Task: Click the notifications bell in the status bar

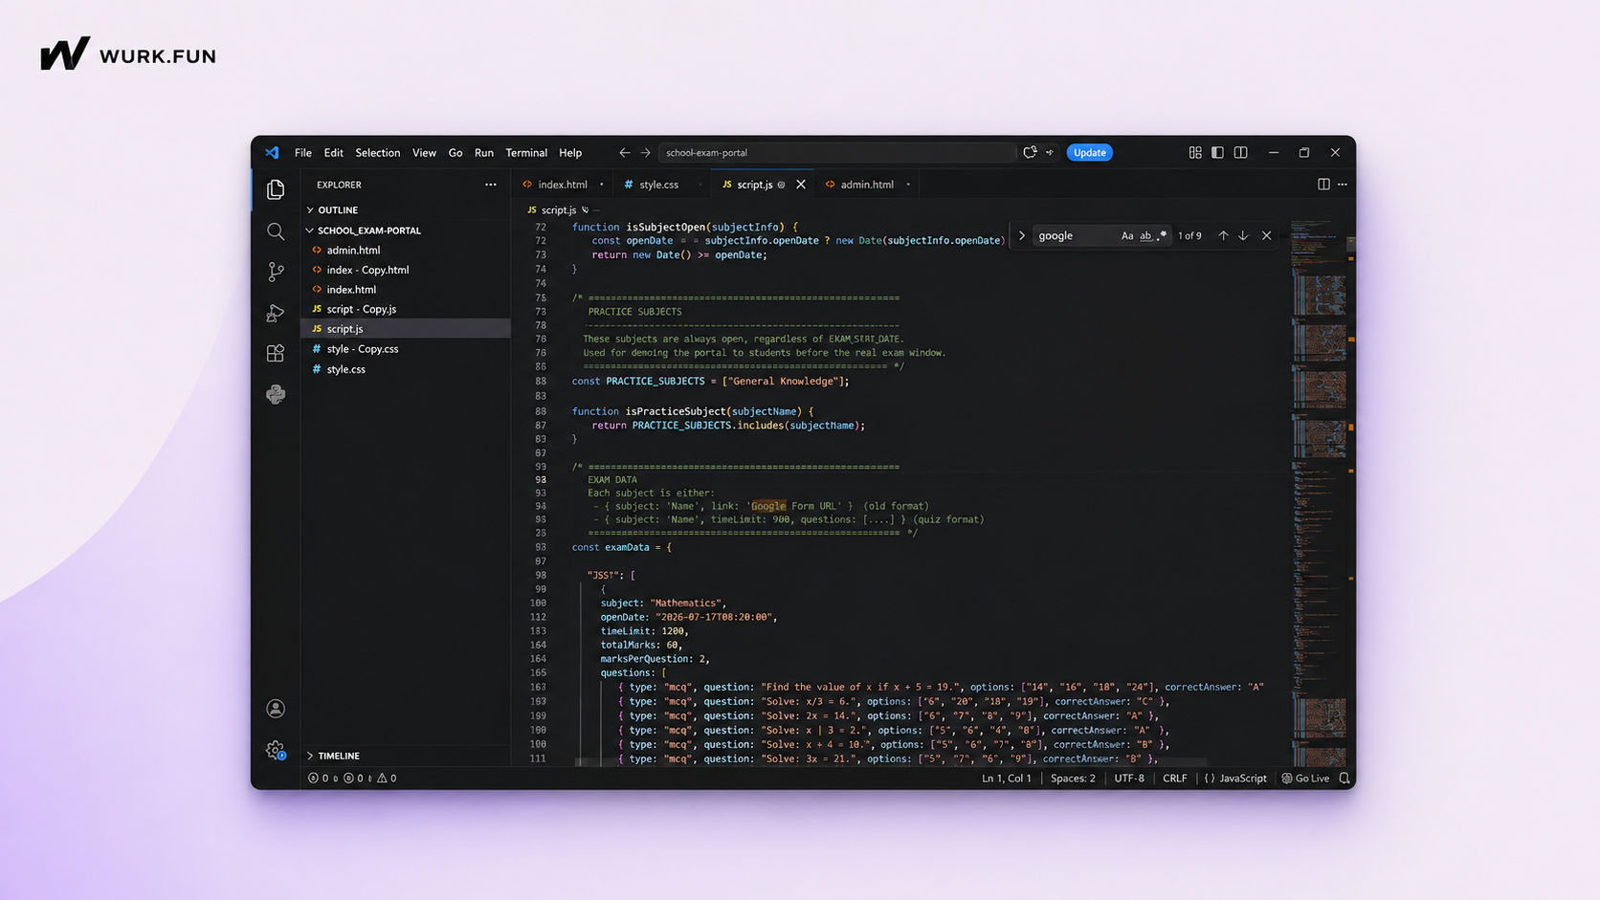Action: point(1344,779)
